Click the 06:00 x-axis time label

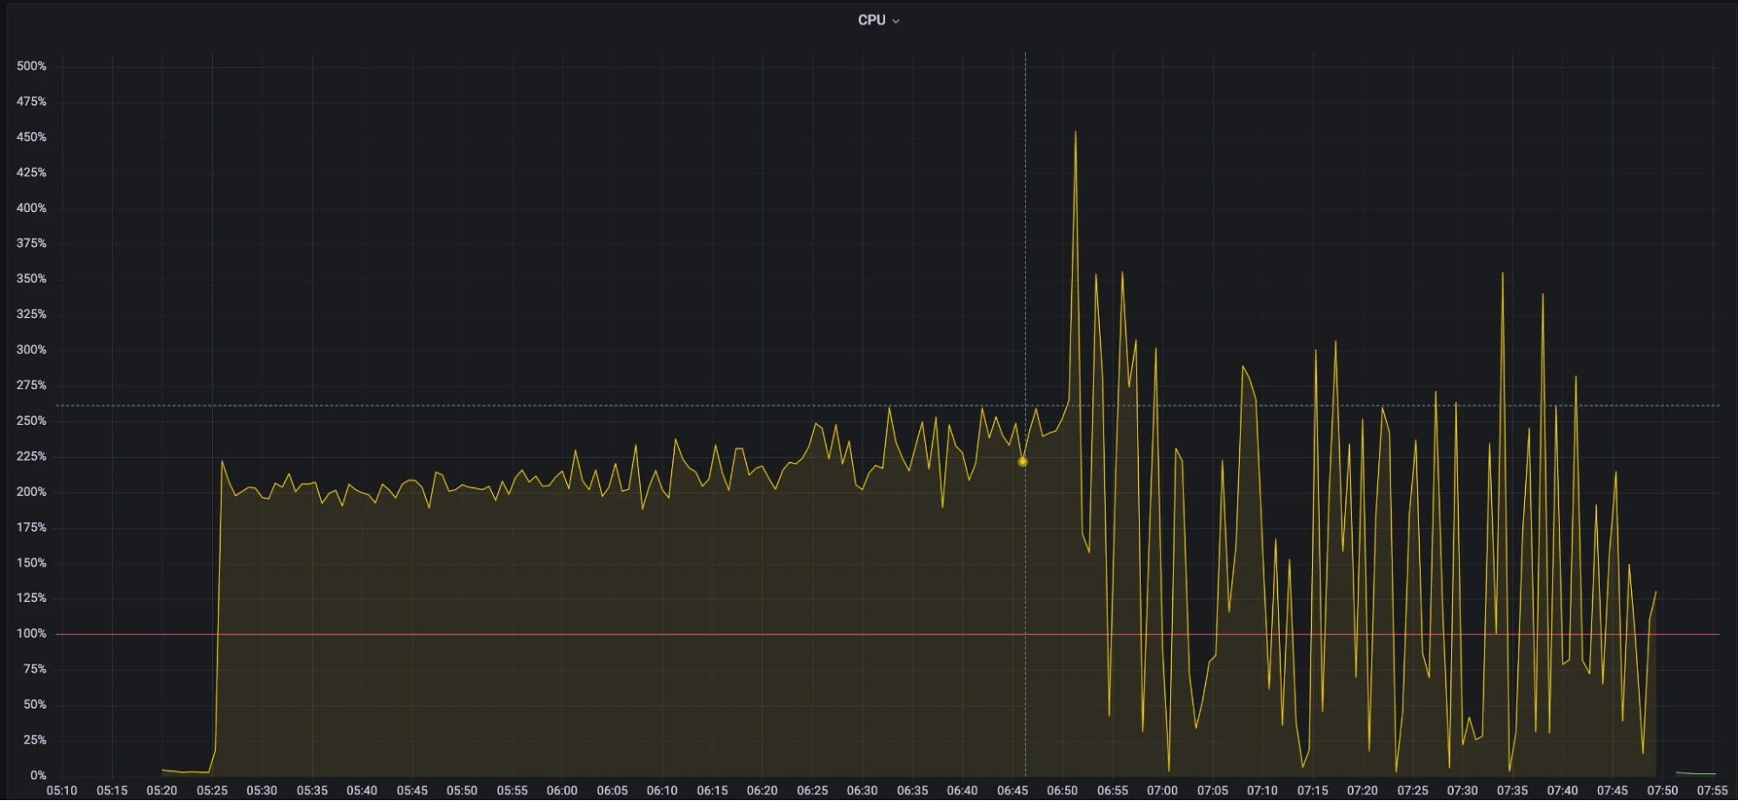562,791
